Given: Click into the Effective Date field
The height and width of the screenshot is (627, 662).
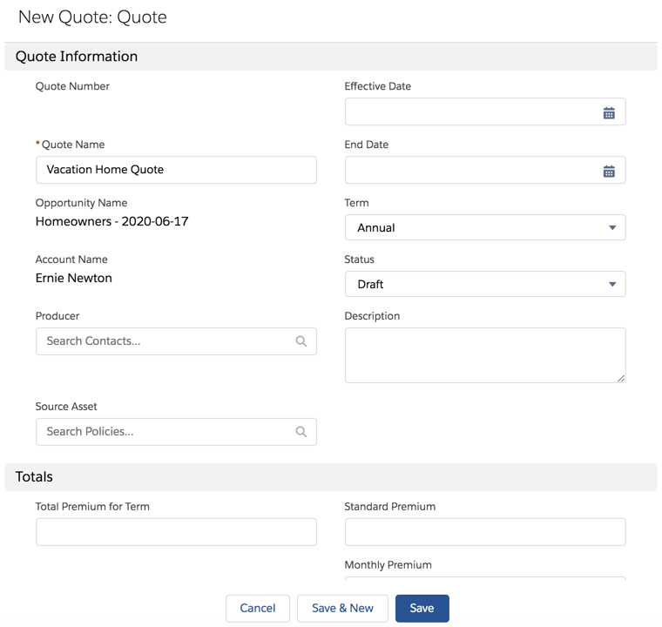Looking at the screenshot, I should pos(485,111).
